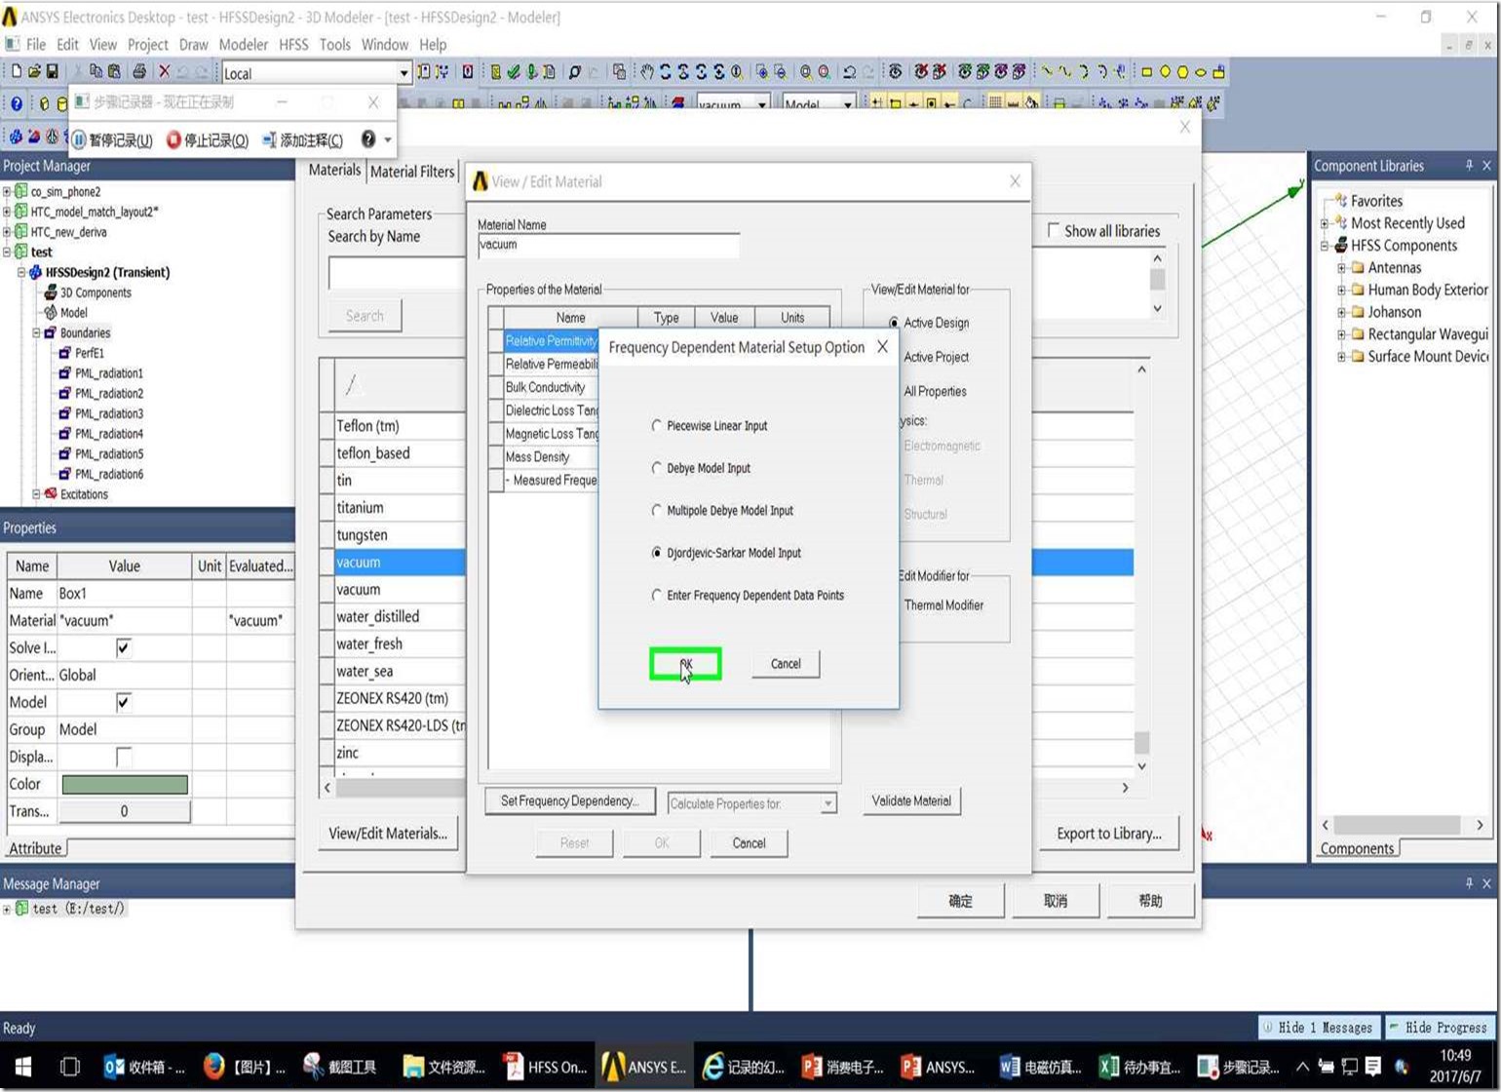Select the Pan hand tool icon
1501x1092 pixels.
pos(646,71)
